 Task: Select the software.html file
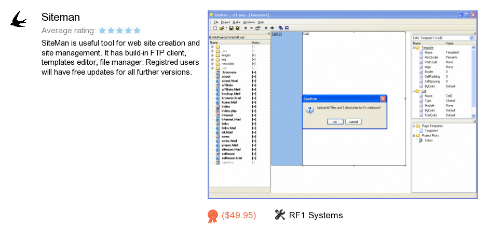[x=232, y=158]
